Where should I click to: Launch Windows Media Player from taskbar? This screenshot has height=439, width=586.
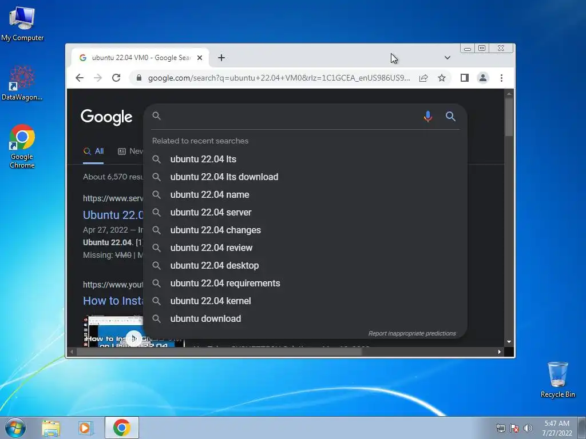click(x=86, y=428)
